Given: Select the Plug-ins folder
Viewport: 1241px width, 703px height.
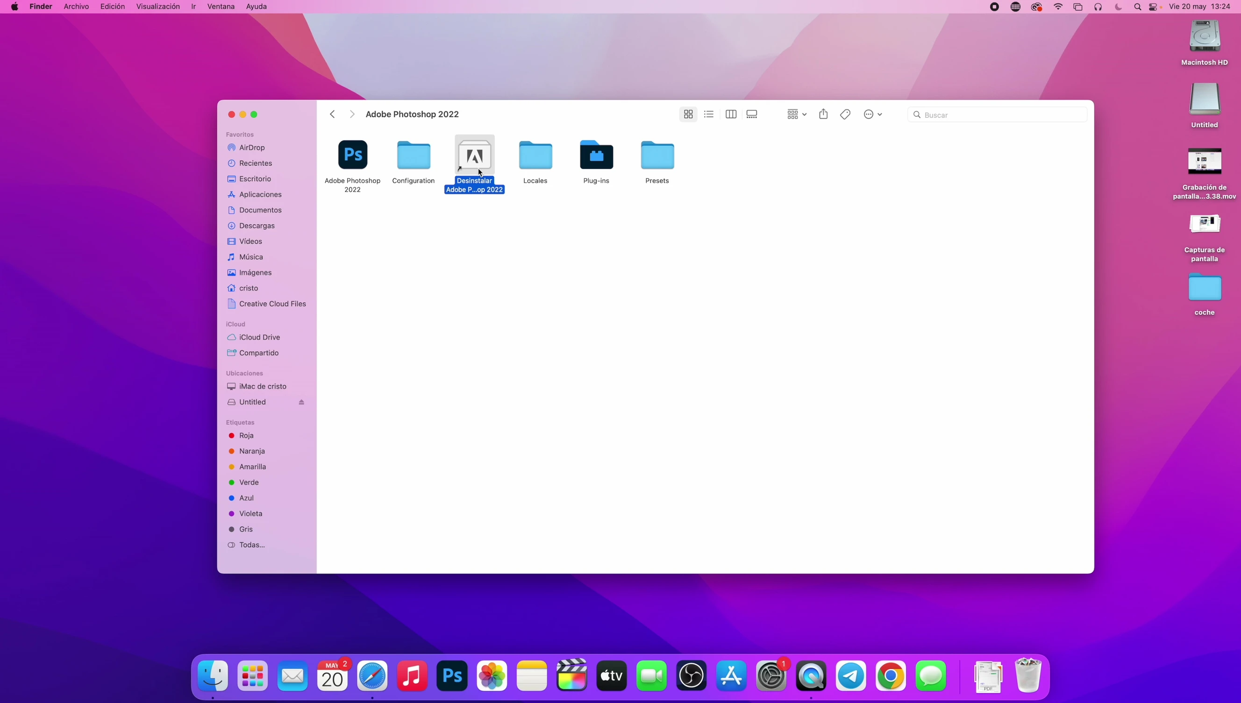Looking at the screenshot, I should tap(596, 155).
